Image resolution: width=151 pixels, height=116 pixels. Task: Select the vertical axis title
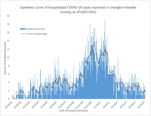(x=5, y=58)
